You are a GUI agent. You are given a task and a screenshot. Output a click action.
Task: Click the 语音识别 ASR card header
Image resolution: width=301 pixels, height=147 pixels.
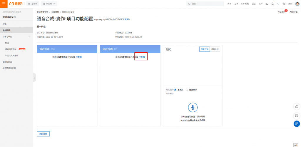point(67,49)
